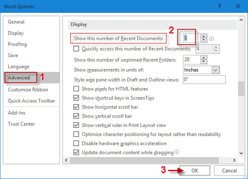
Task: Click the unpinned Recent Folders number field
Action: tap(192, 60)
